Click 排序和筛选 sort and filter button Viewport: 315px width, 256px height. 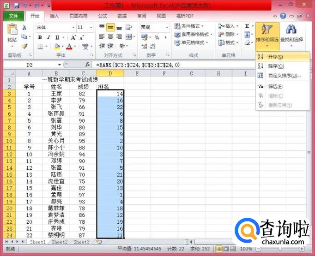[x=267, y=36]
